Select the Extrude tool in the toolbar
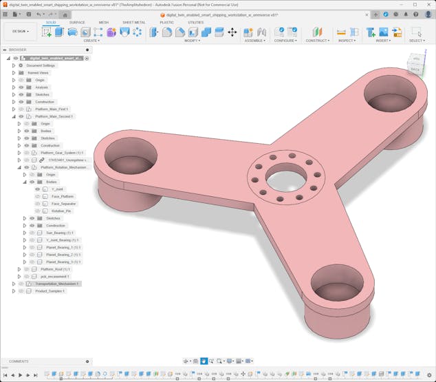This screenshot has height=382, width=436. pyautogui.click(x=59, y=32)
